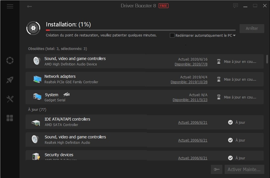270x178 pixels.
Task: Click Actuel: 2020/6/16 date text
Action: pos(193,59)
